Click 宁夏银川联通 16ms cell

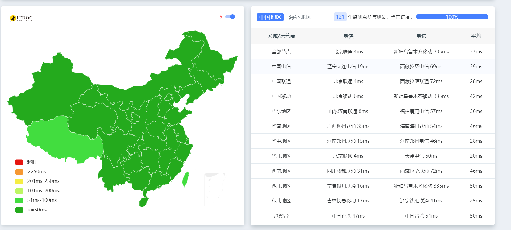(348, 186)
